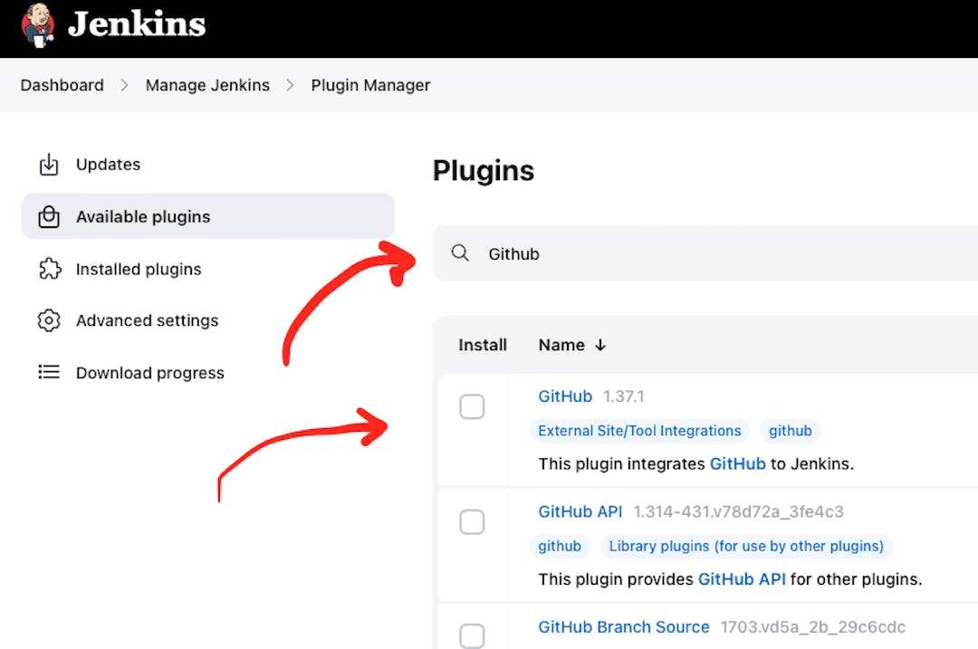Screen dimensions: 978x649
Task: Click the GitHub API plugin link
Action: pos(580,511)
